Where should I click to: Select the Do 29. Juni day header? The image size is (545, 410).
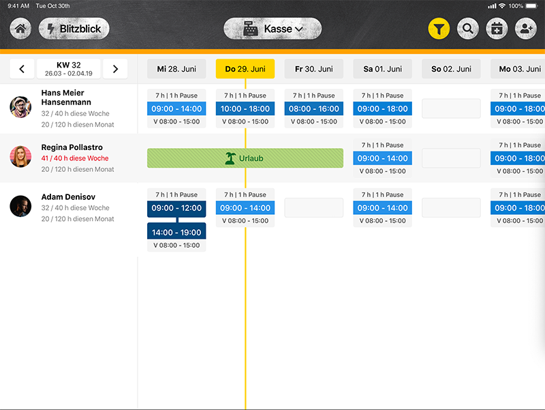pos(245,69)
